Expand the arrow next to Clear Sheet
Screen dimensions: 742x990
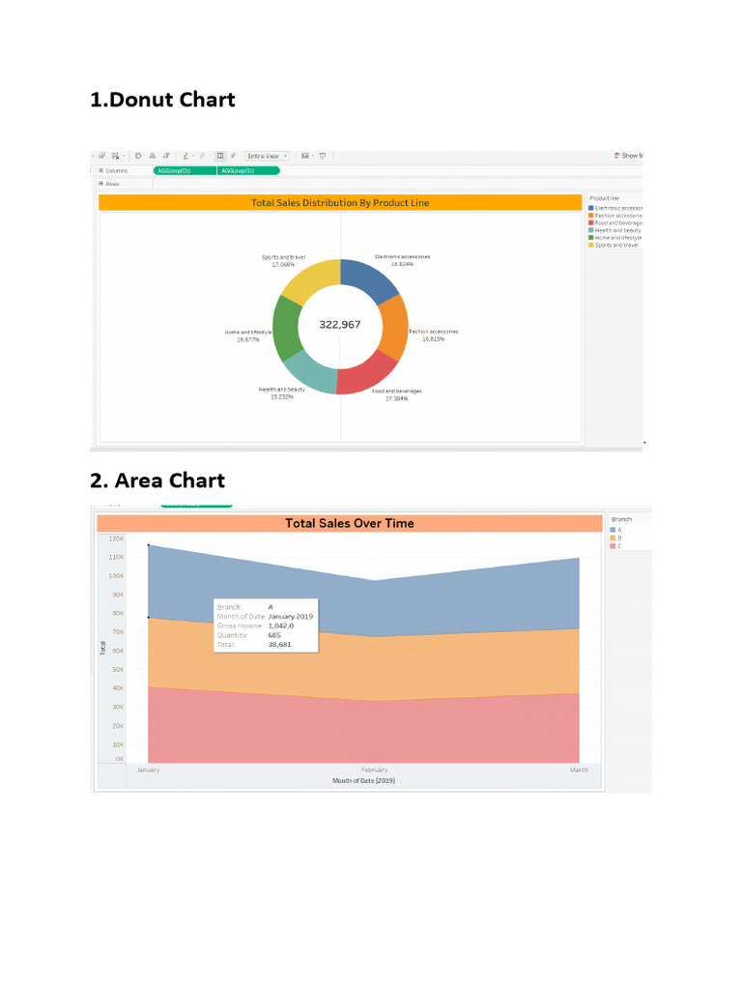[125, 156]
